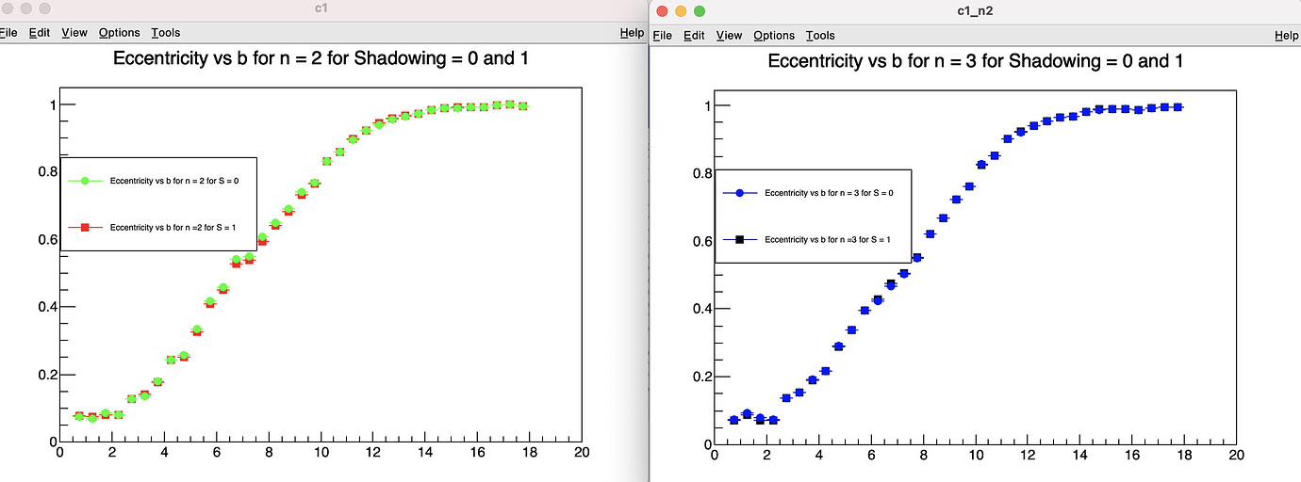
Task: Click the red close button of c1_n2
Action: 662,11
